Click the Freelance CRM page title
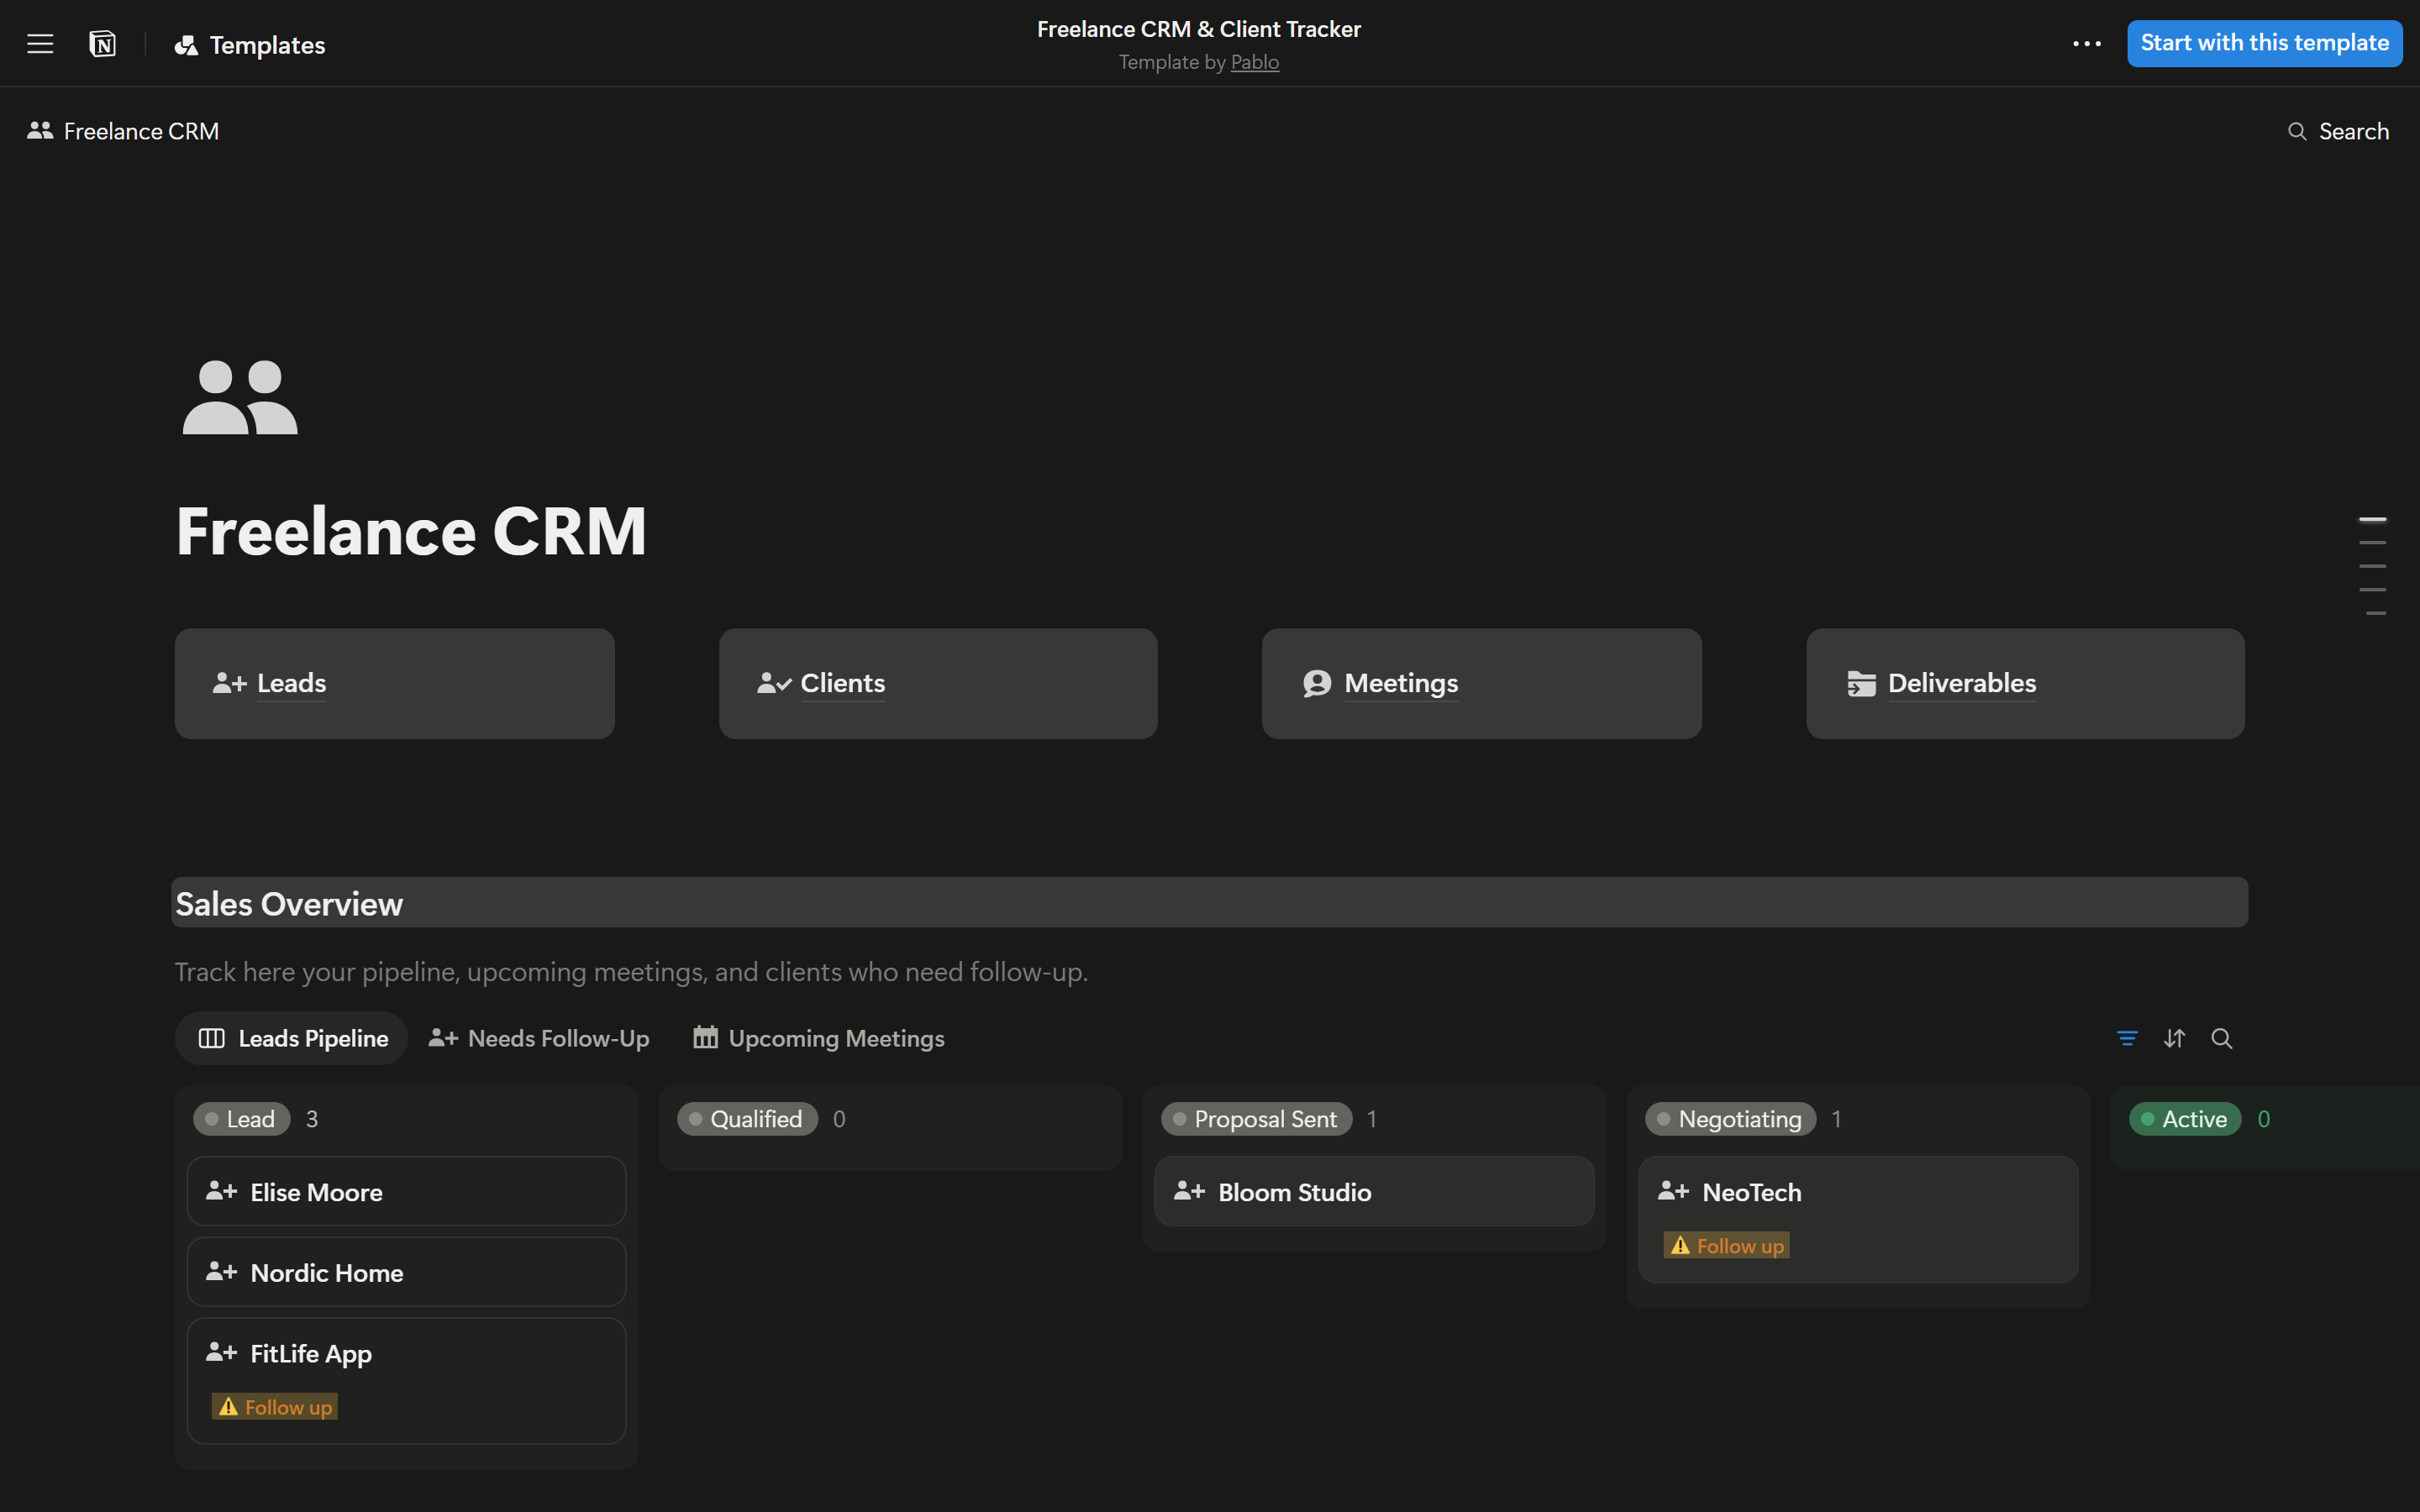 411,531
